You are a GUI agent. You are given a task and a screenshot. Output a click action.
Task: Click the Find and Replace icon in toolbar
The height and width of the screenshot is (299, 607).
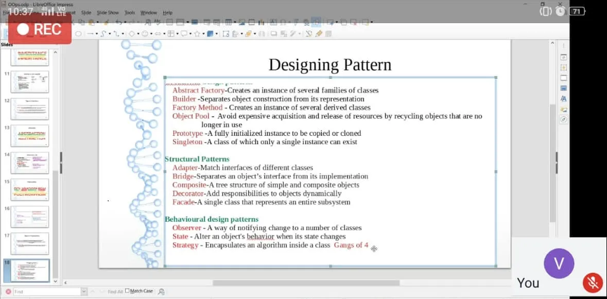coord(148,23)
